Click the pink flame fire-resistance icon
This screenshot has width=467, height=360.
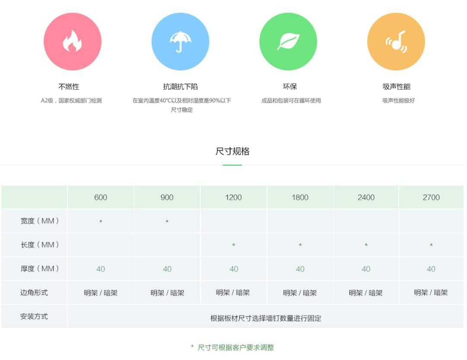coord(73,42)
